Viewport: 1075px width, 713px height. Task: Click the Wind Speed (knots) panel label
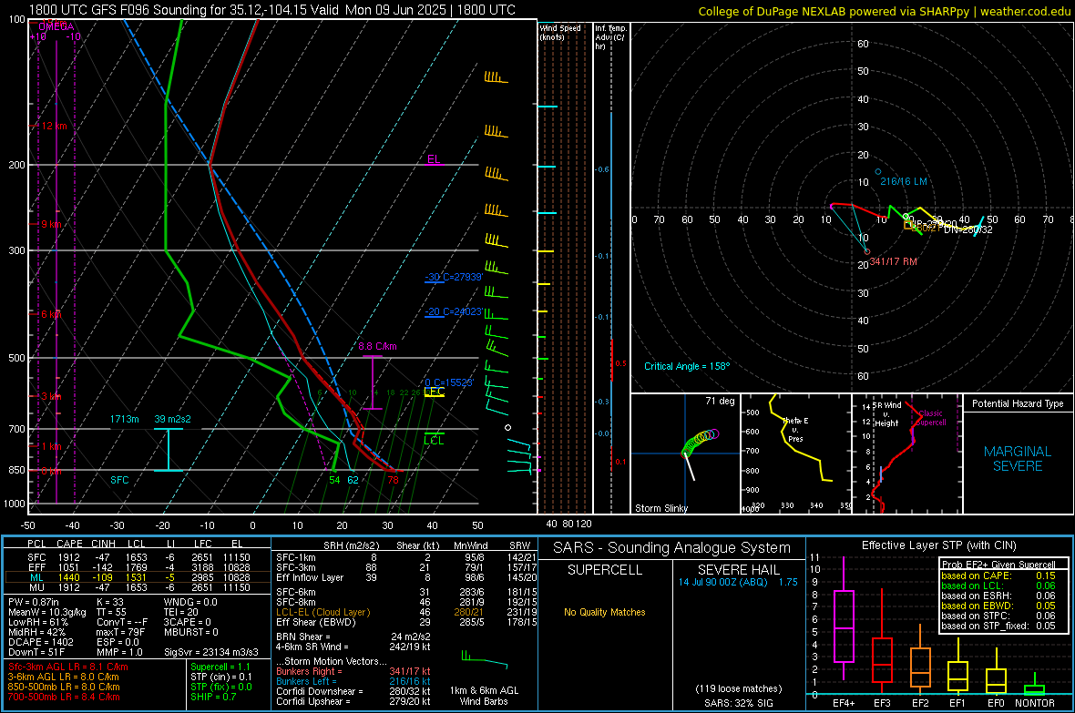click(560, 33)
